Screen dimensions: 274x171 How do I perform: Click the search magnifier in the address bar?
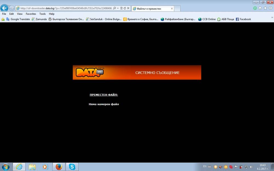click(115, 8)
